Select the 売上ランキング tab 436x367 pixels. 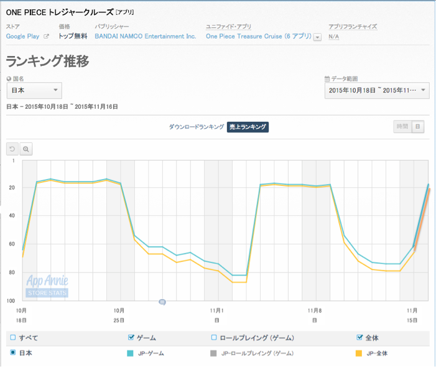coord(248,127)
